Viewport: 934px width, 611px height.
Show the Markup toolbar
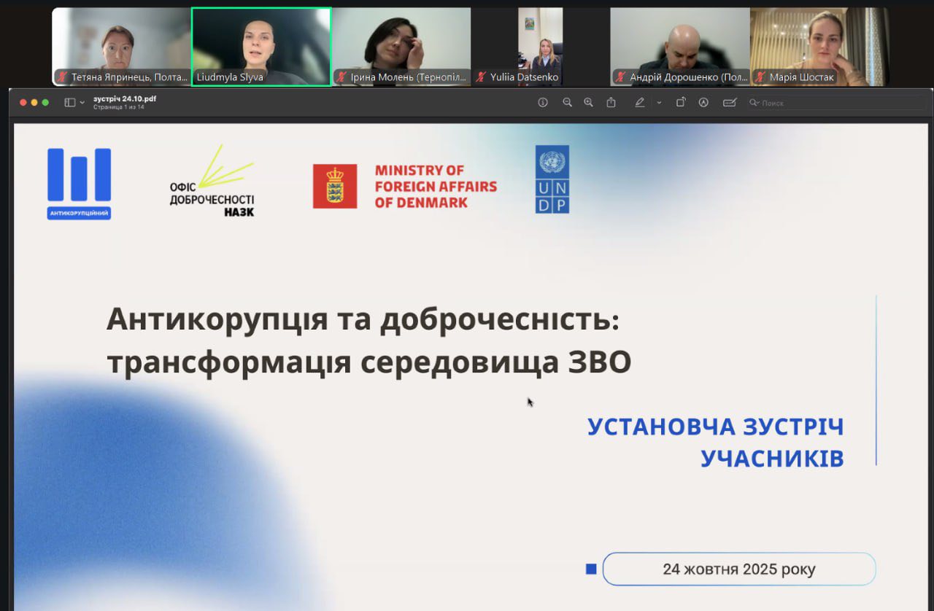pos(703,103)
